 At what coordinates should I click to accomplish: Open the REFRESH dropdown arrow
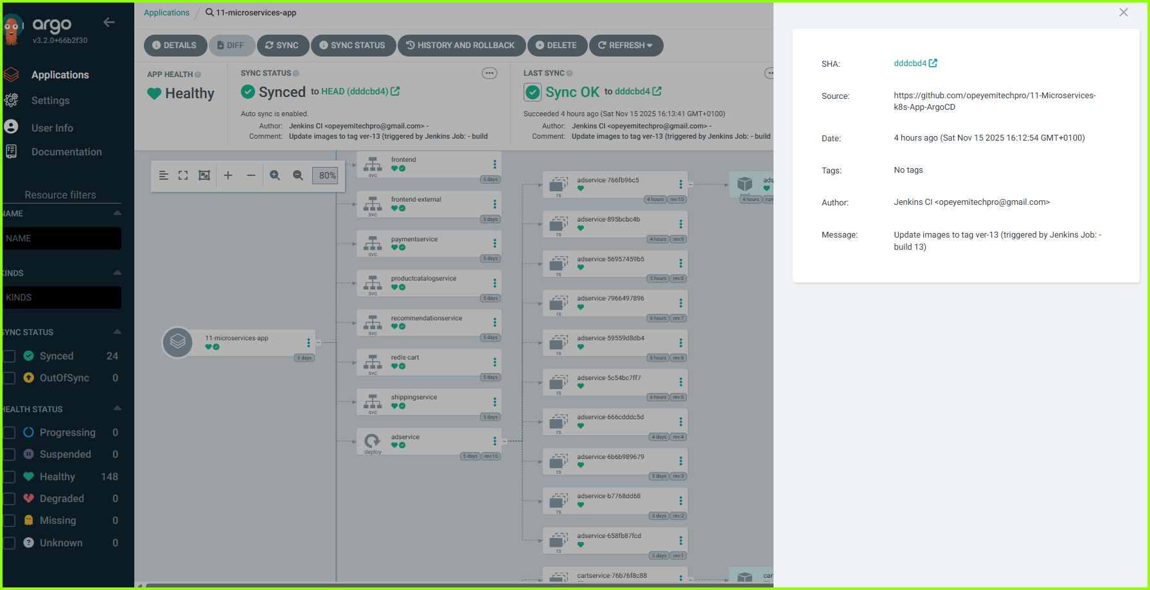[651, 45]
